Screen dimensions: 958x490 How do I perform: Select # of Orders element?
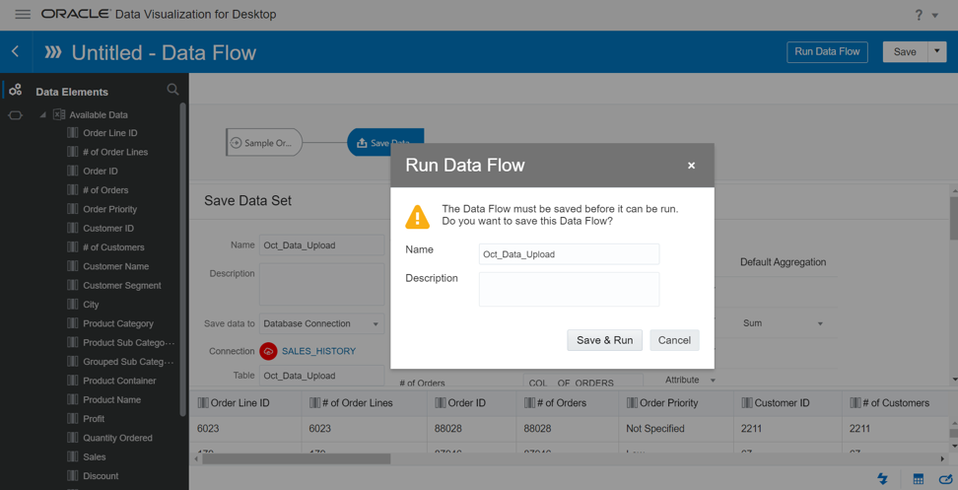pos(105,190)
